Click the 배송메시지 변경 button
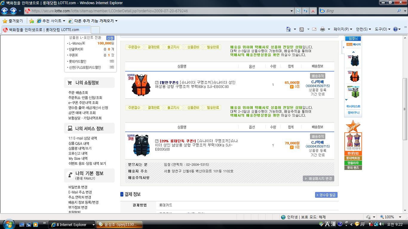Image resolution: width=408 pixels, height=229 pixels. [x=318, y=179]
